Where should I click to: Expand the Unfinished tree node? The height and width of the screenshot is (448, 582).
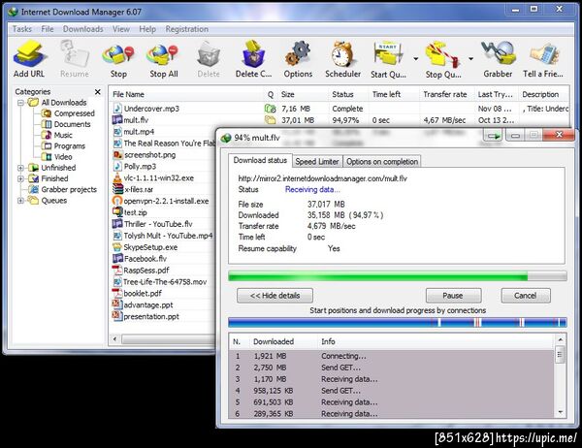20,168
